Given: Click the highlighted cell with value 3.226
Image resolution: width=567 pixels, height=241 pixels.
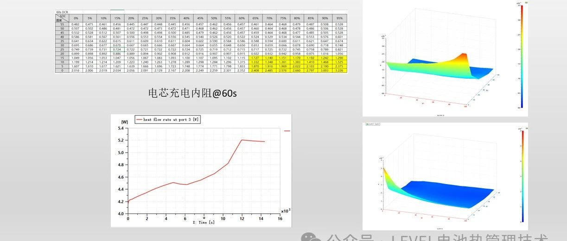Looking at the screenshot, I should [x=339, y=71].
